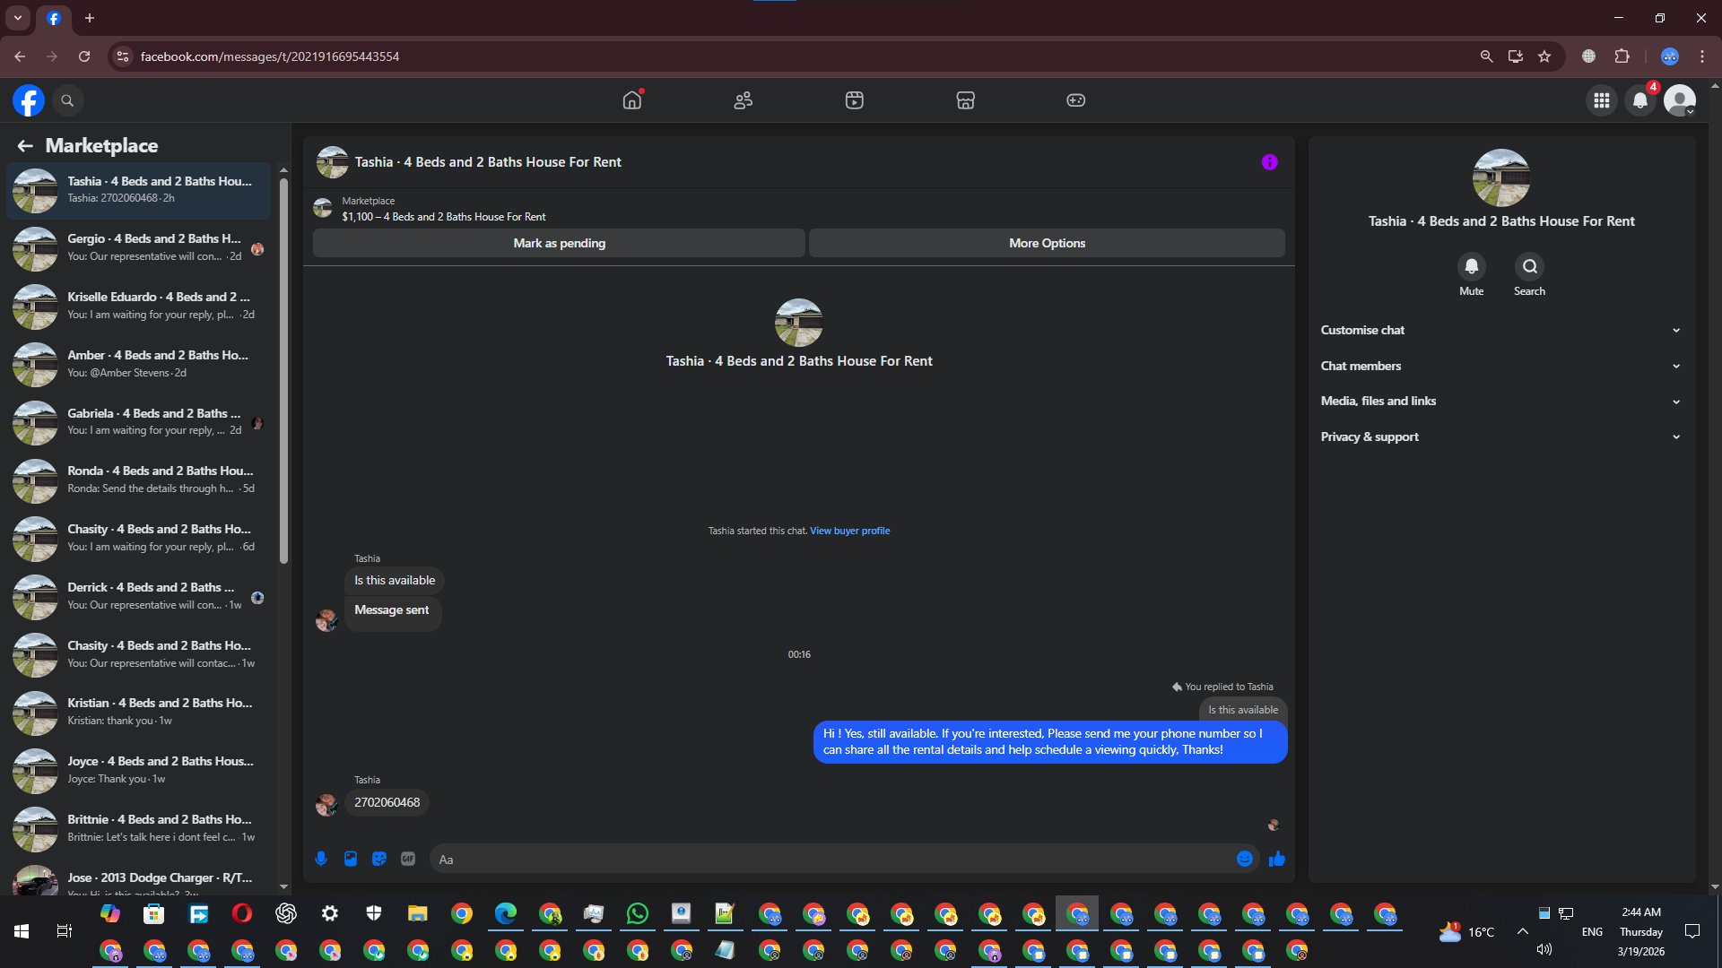This screenshot has width=1722, height=968.
Task: Open the Facebook apps grid menu
Action: 1601,100
